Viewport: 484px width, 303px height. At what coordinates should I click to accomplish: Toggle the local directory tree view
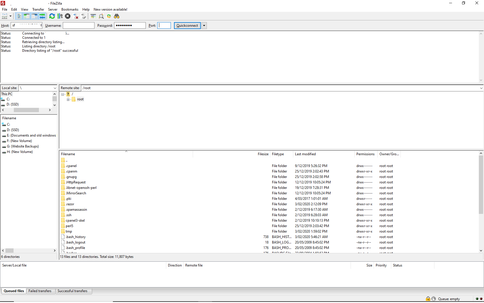coord(26,16)
